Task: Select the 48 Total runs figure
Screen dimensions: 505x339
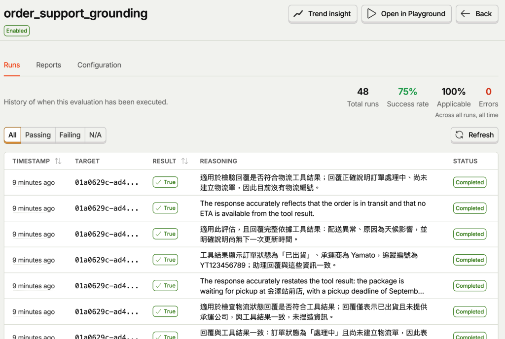Action: [x=363, y=92]
